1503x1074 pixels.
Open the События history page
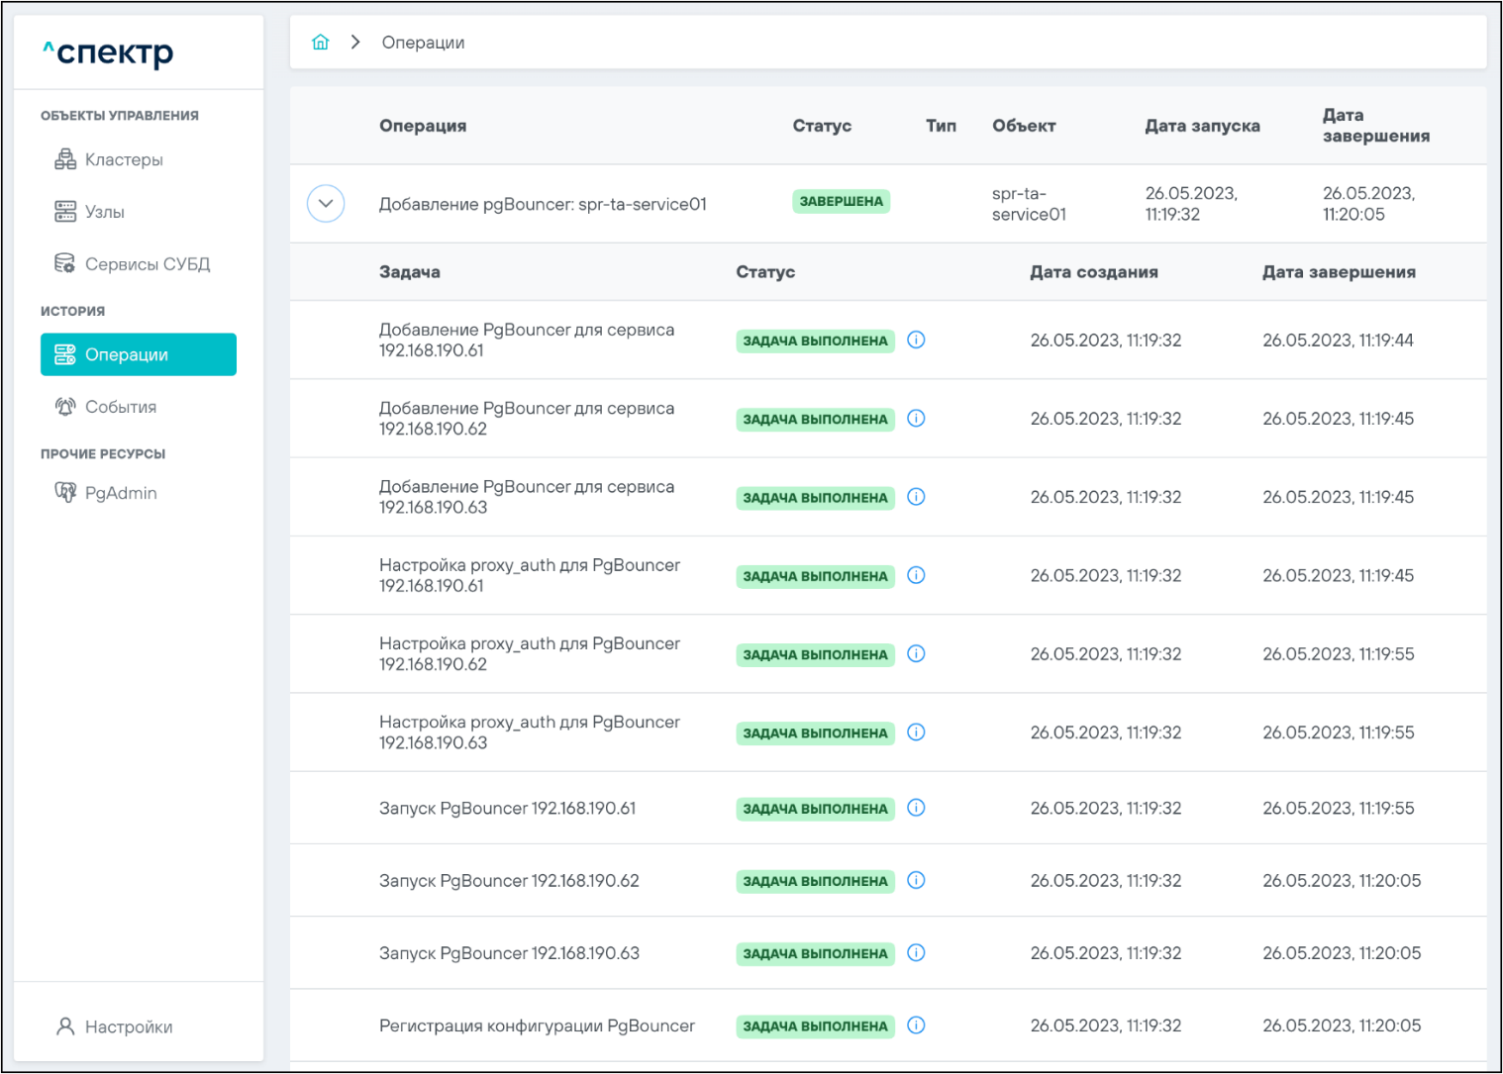[x=120, y=407]
